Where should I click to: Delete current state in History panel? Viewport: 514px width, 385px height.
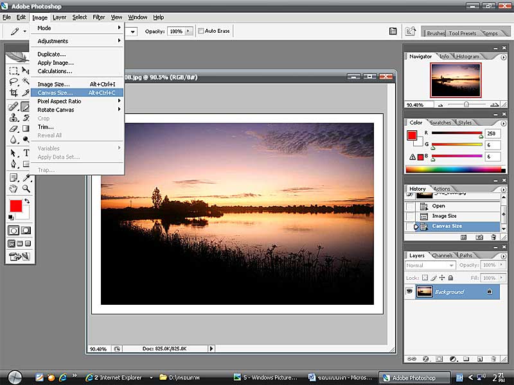pos(493,237)
